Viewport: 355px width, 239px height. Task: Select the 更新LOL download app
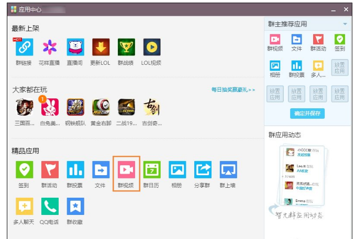(x=101, y=47)
